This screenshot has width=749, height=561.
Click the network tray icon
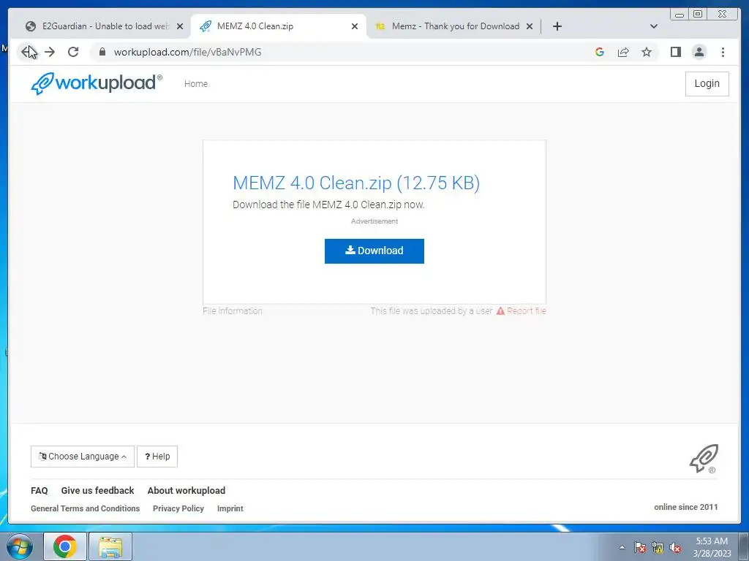[x=658, y=547]
